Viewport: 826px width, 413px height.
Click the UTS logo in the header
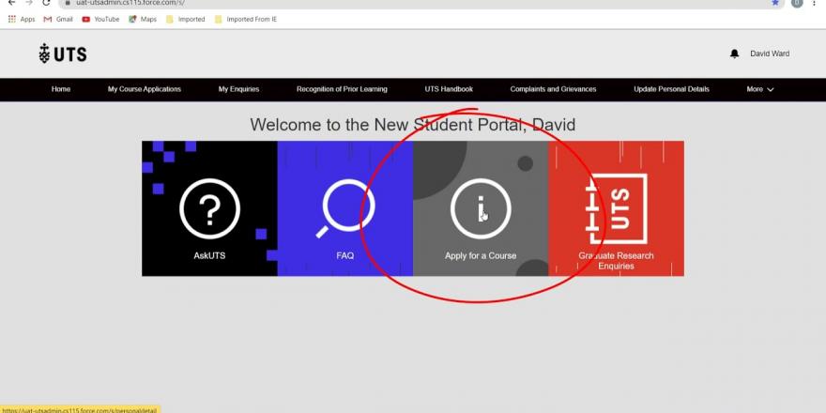[63, 54]
